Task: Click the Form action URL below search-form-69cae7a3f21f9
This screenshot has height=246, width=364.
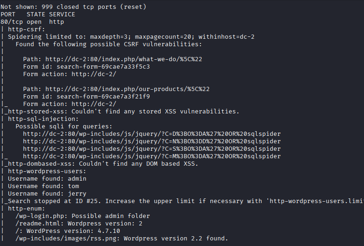Action: pyautogui.click(x=93, y=104)
